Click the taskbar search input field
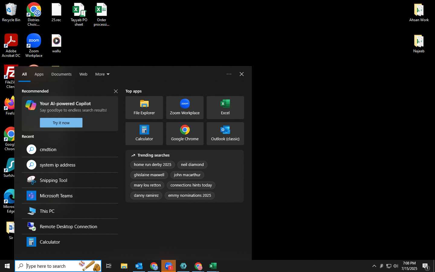 (58, 266)
